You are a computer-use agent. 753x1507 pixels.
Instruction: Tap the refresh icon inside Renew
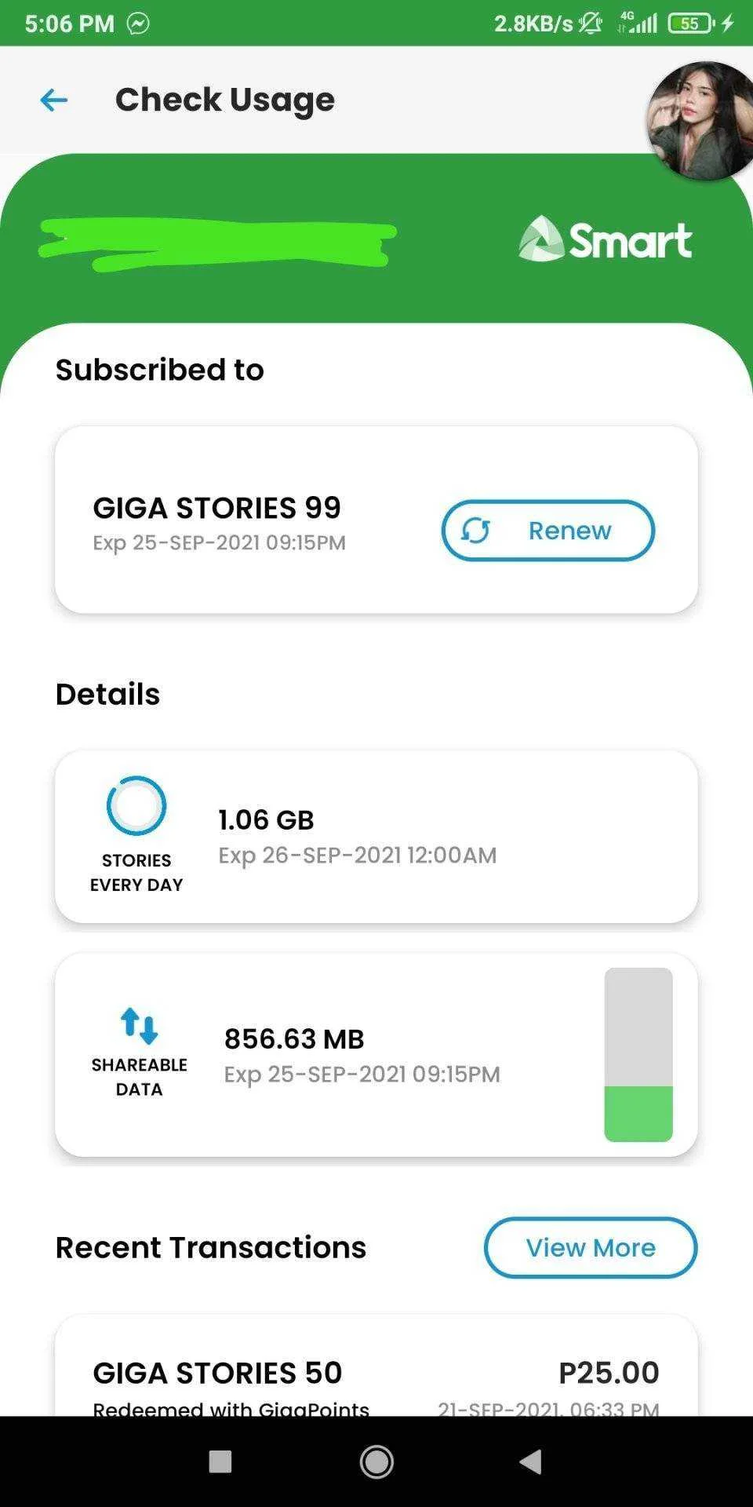(x=475, y=531)
